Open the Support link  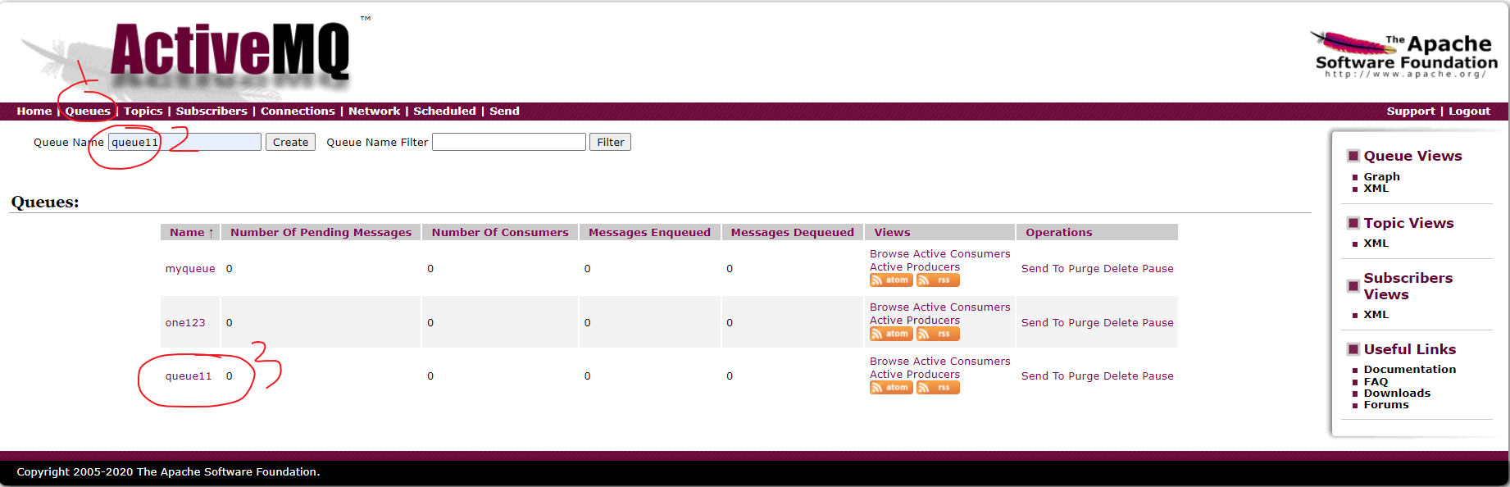(1411, 111)
